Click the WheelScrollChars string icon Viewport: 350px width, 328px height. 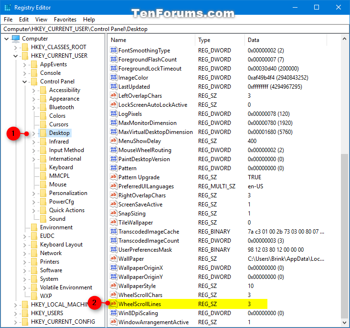tap(113, 295)
